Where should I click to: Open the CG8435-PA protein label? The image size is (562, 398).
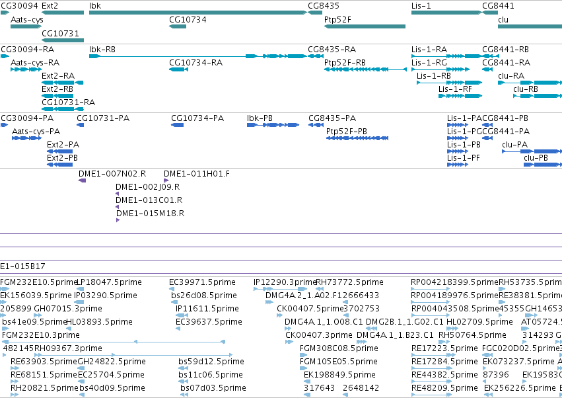point(332,118)
